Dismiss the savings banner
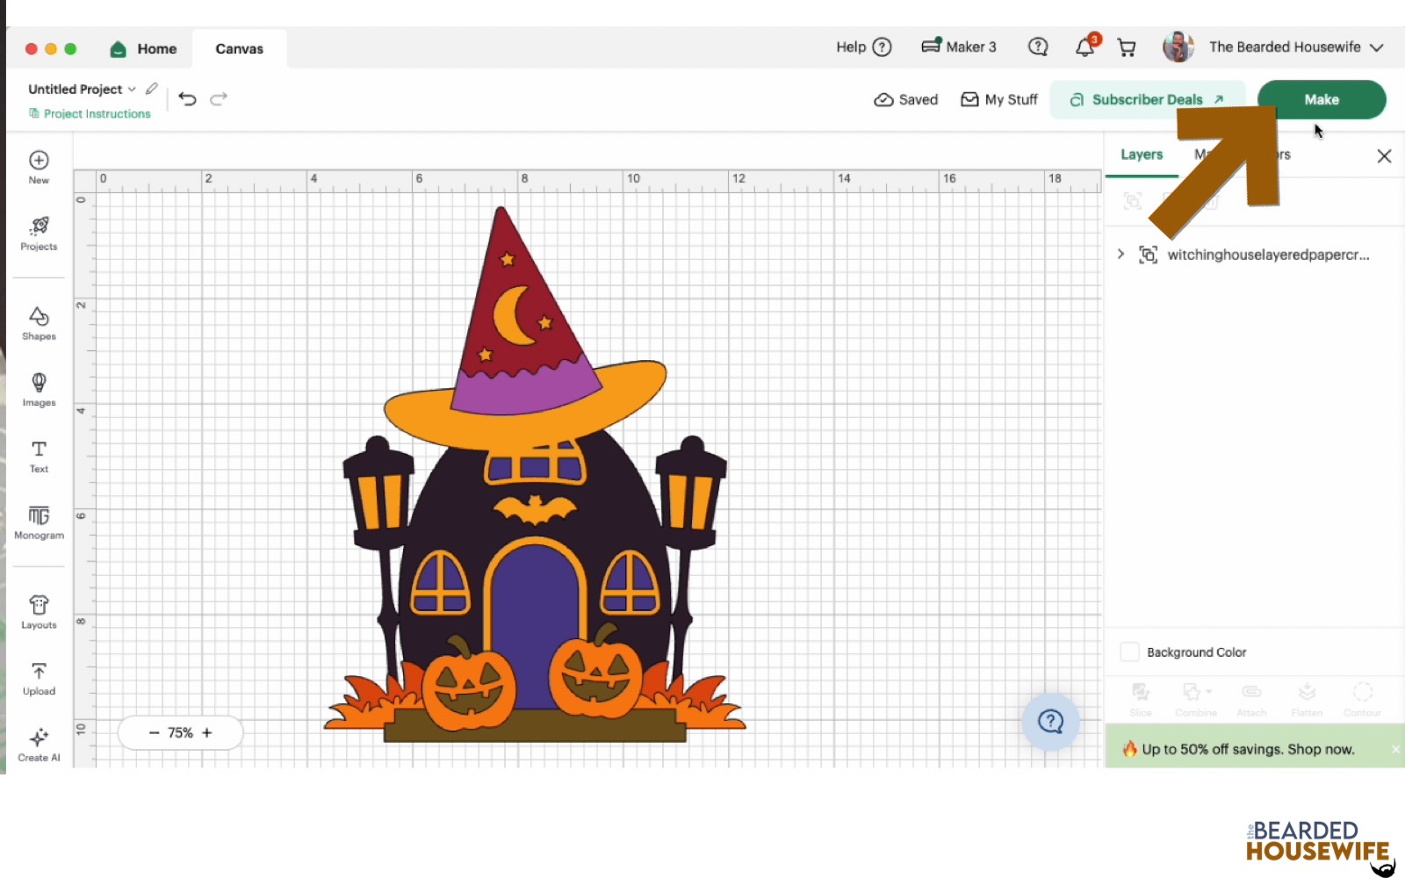Image resolution: width=1405 pixels, height=893 pixels. 1395,749
